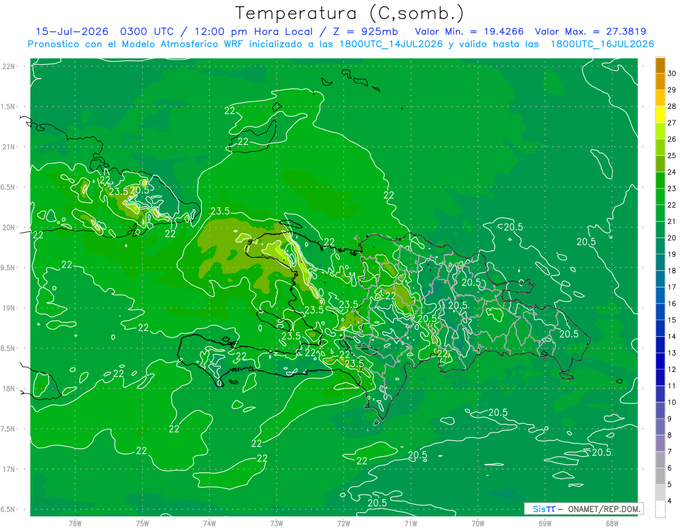The image size is (687, 531).
Task: Click the '68W' longitude axis label
Action: tap(611, 524)
